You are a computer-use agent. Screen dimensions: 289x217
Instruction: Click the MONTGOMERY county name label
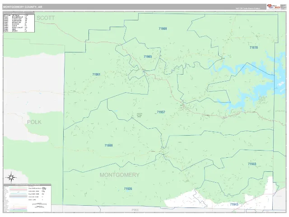tap(120, 175)
